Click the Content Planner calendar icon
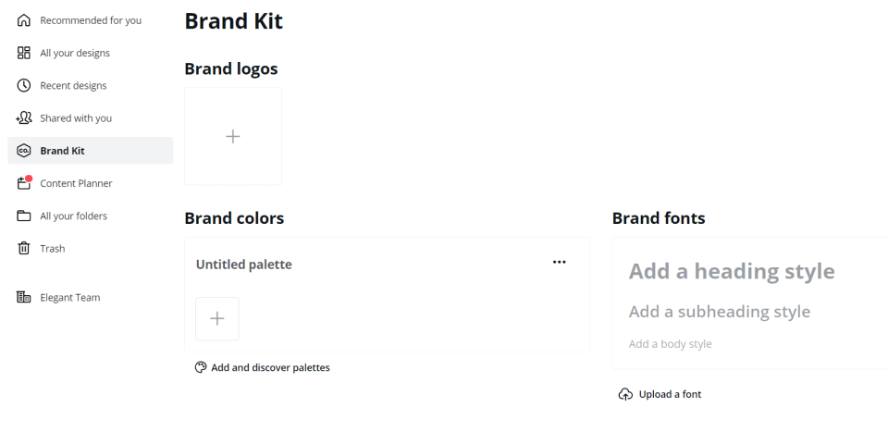 point(24,183)
